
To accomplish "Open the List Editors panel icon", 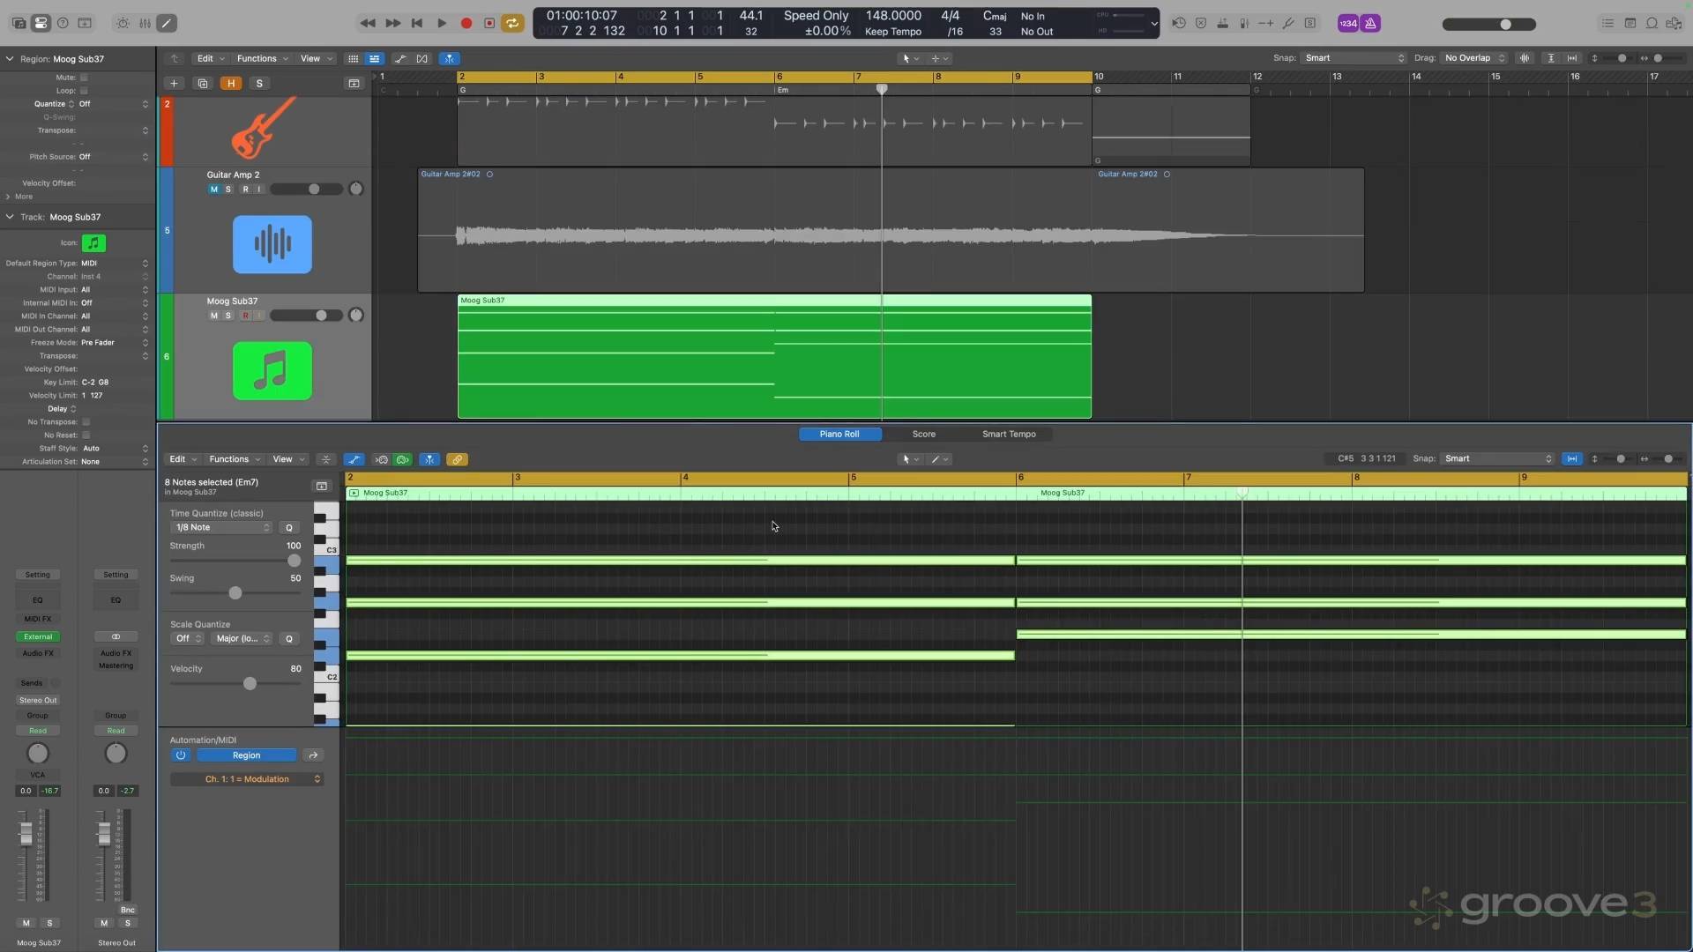I will click(1607, 23).
